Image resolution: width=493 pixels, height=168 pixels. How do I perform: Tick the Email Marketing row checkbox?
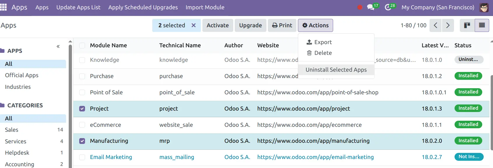(x=82, y=157)
